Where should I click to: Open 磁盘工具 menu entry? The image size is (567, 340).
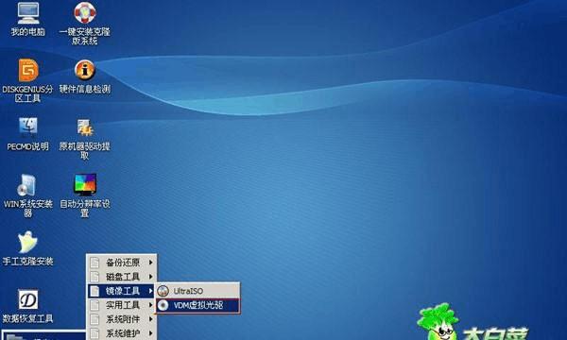pyautogui.click(x=122, y=277)
